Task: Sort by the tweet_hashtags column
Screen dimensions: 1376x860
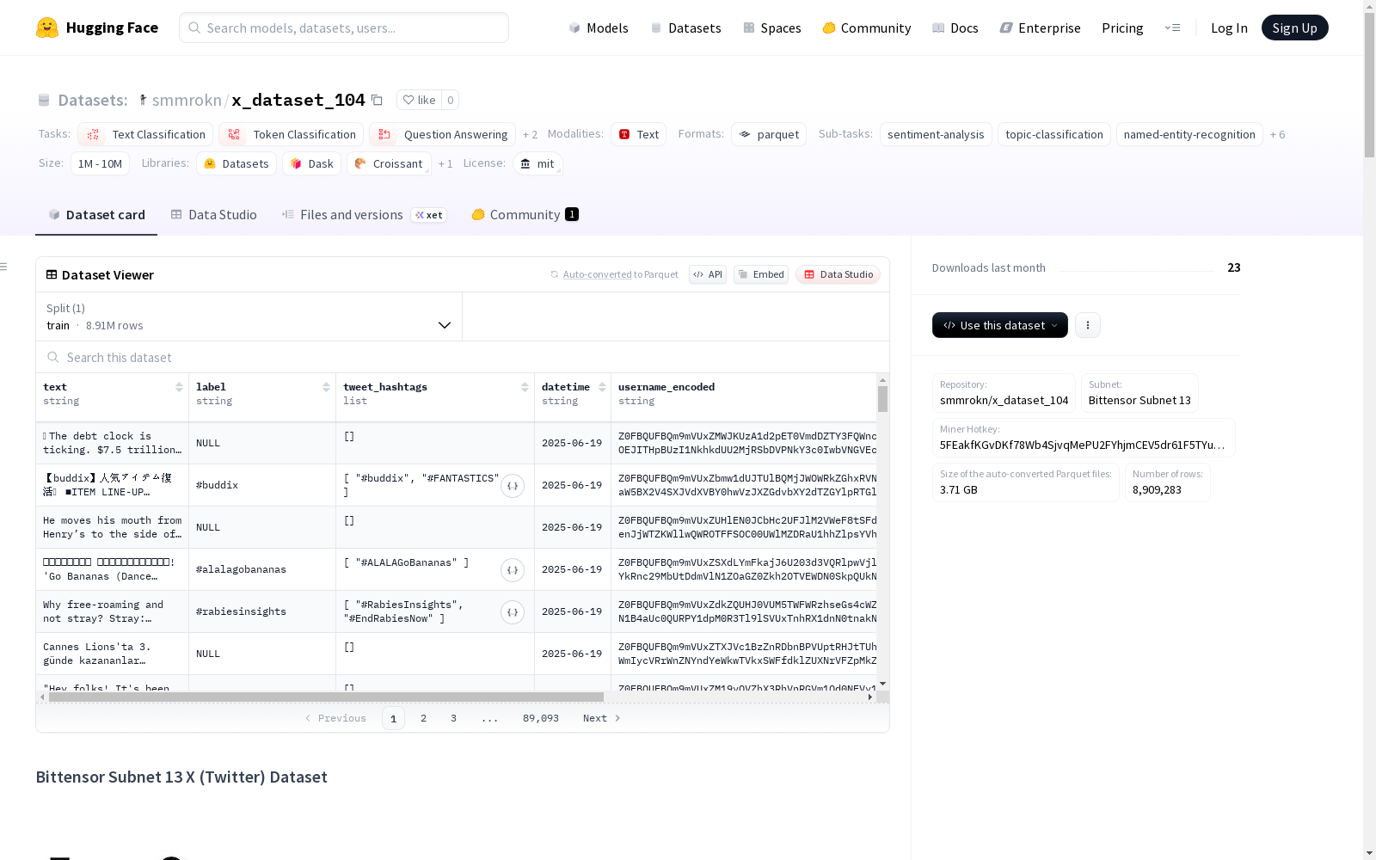Action: [525, 387]
